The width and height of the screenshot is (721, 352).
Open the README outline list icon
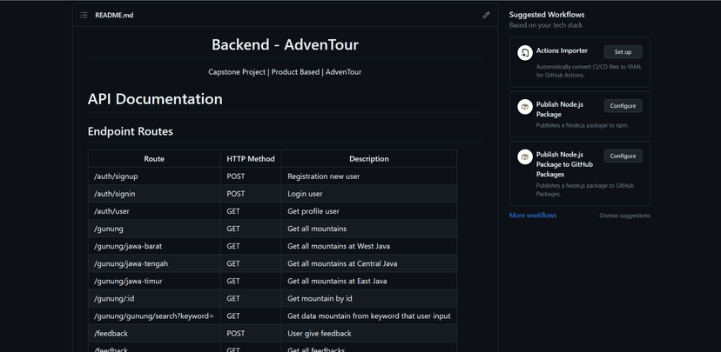point(84,15)
